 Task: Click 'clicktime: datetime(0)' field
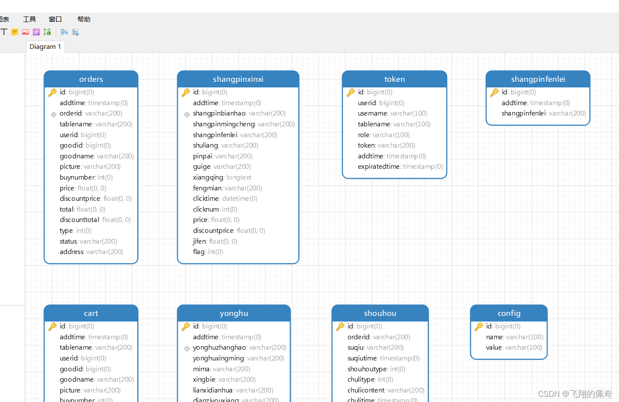tap(225, 199)
